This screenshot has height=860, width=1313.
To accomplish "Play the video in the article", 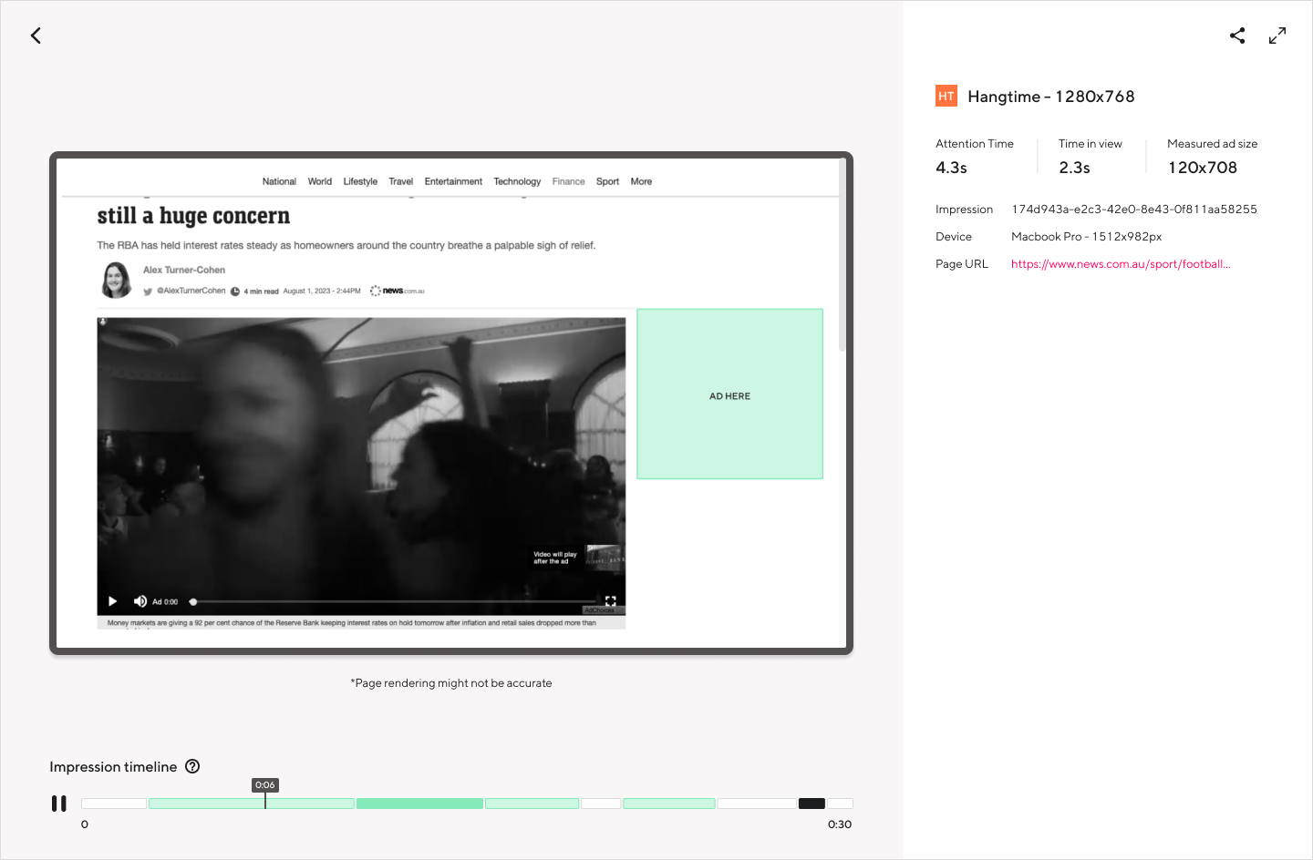I will pos(112,601).
